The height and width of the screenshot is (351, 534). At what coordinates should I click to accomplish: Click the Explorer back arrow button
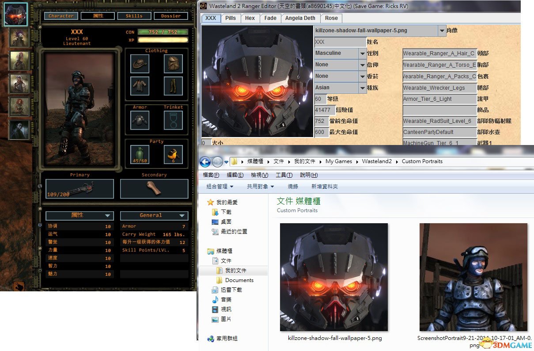(205, 161)
